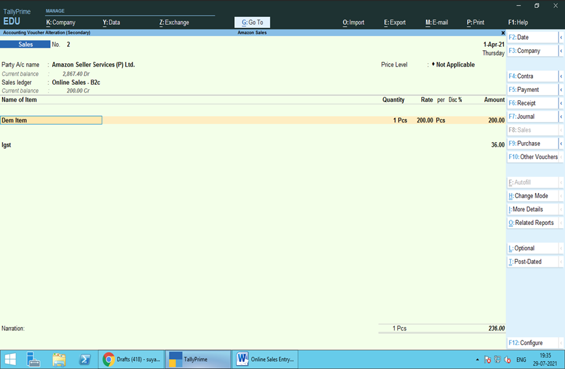Click the red flag Action Center tray icon

tap(487, 359)
